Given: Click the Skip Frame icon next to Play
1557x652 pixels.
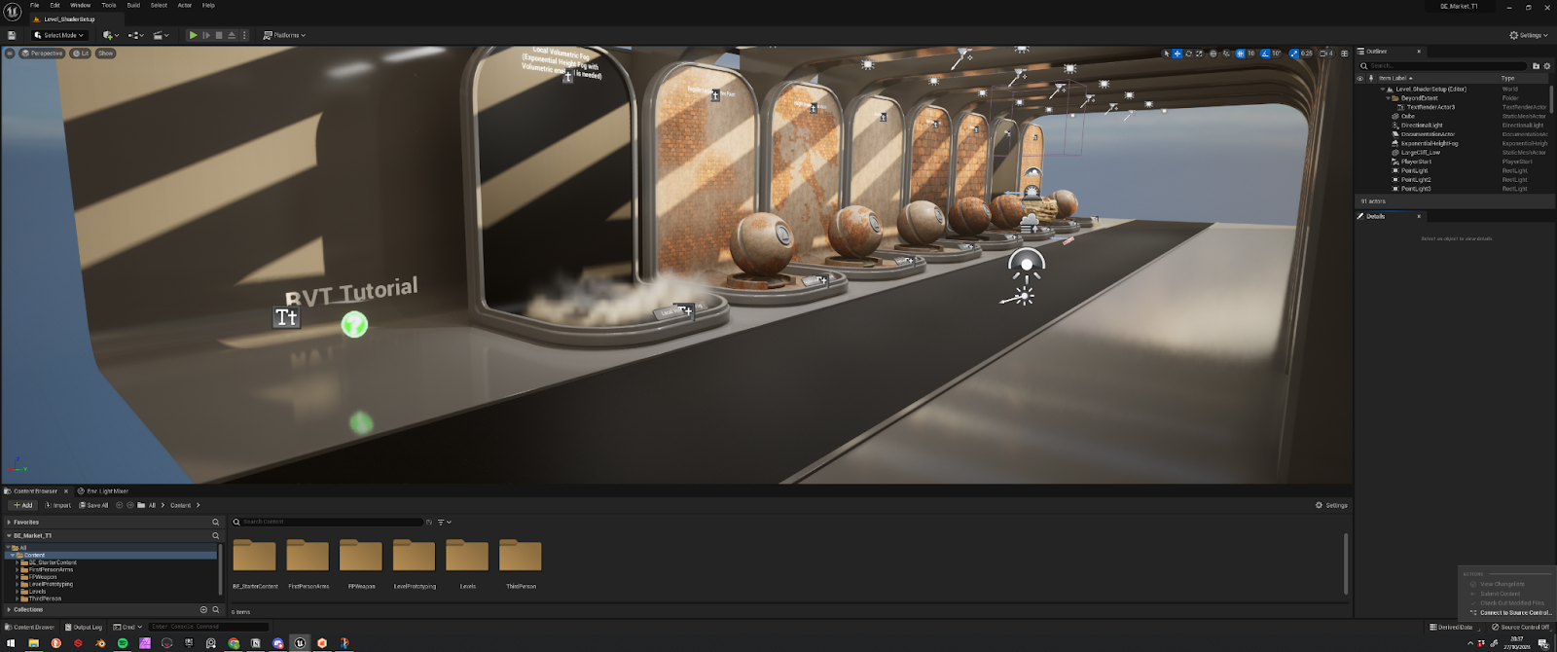Looking at the screenshot, I should pyautogui.click(x=206, y=35).
